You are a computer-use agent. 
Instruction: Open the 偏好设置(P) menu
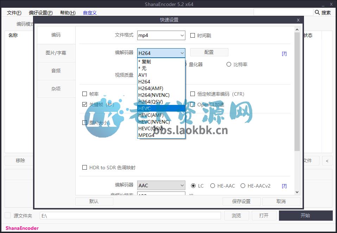coord(41,13)
